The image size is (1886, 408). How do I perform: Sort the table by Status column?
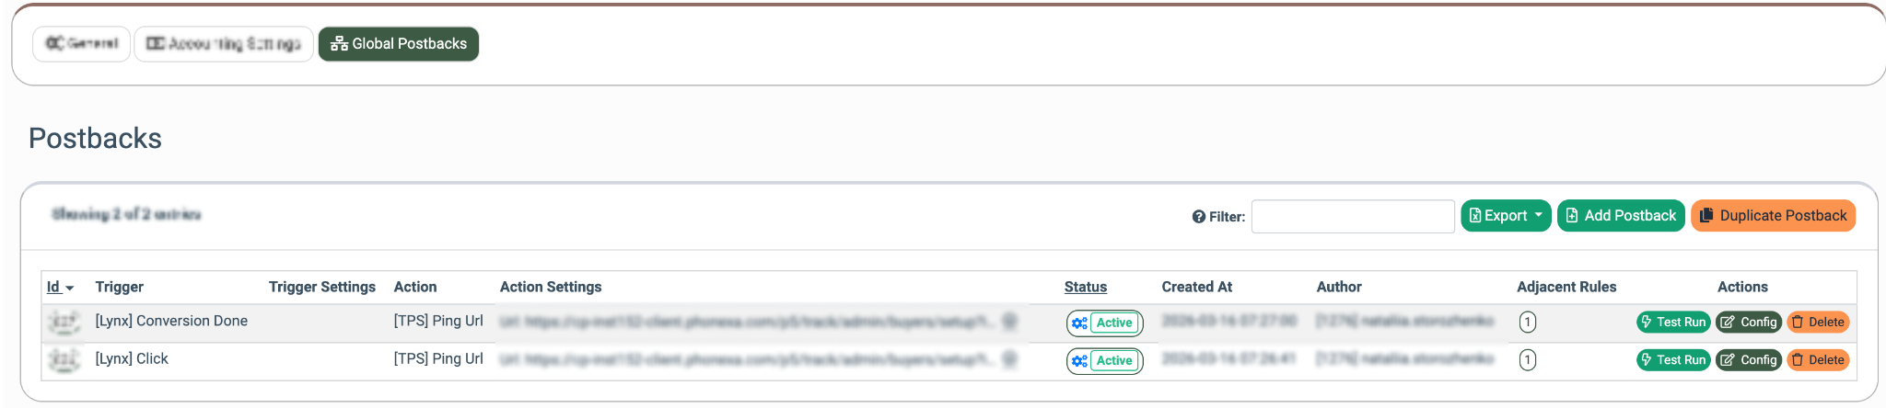tap(1085, 287)
